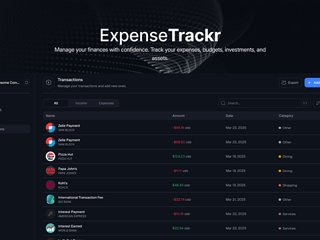Open the sort options icon button

[317, 103]
